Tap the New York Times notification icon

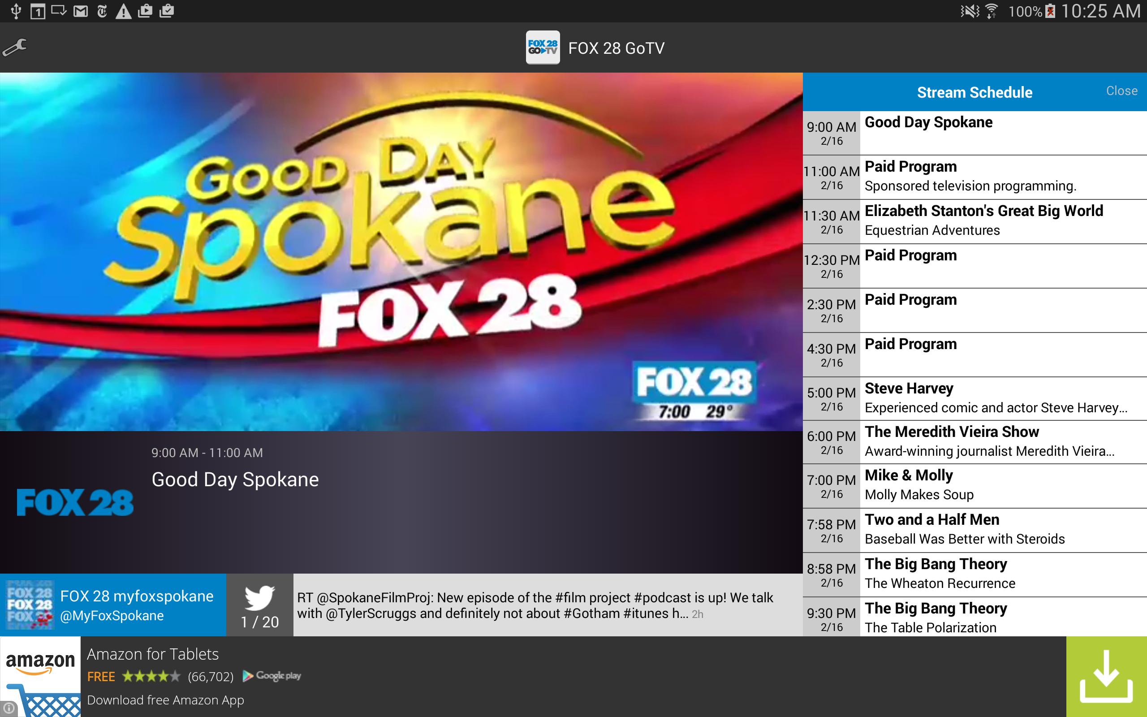[x=102, y=11]
